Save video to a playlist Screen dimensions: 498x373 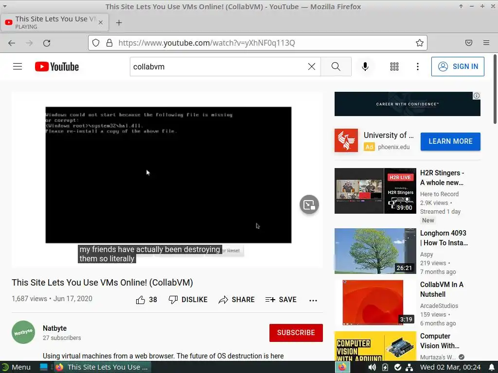pyautogui.click(x=281, y=300)
